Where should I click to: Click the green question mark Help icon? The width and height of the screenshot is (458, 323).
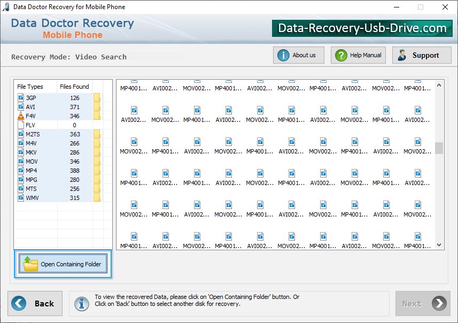341,55
